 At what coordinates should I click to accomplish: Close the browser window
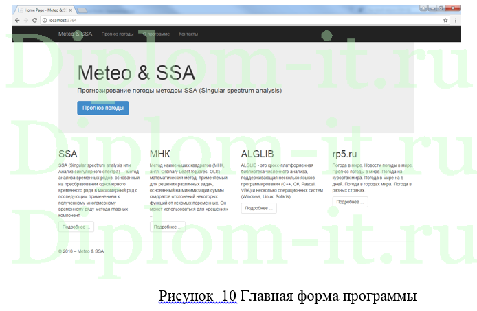[x=453, y=8]
